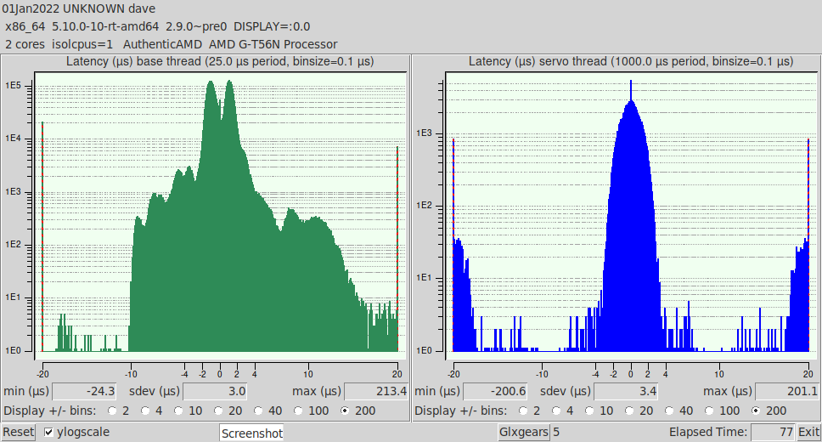Click the base thread latency title text
The image size is (822, 442).
click(x=220, y=61)
